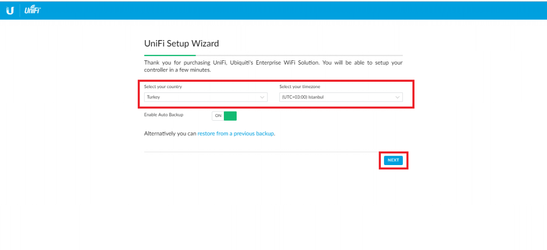Click the Ubiquiti U logo icon
This screenshot has height=250, width=547.
click(x=10, y=11)
